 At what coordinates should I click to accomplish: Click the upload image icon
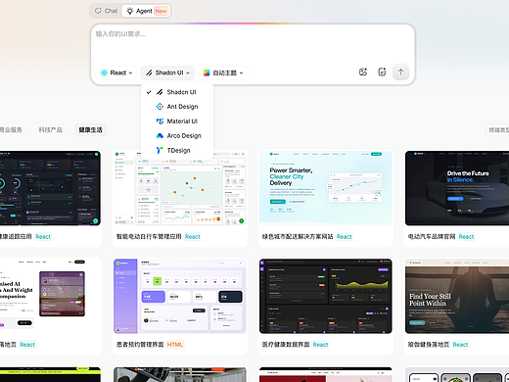(363, 72)
